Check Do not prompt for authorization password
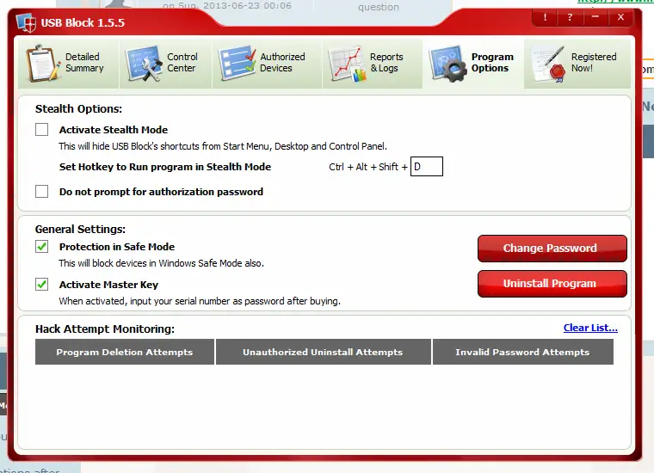 coord(41,191)
